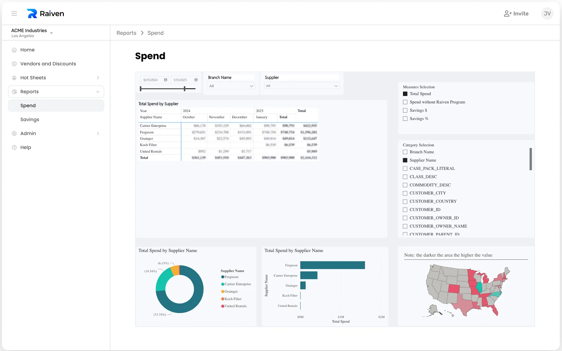Uncheck the Supplier Name category checkbox
Viewport: 562px width, 351px height.
pos(405,160)
